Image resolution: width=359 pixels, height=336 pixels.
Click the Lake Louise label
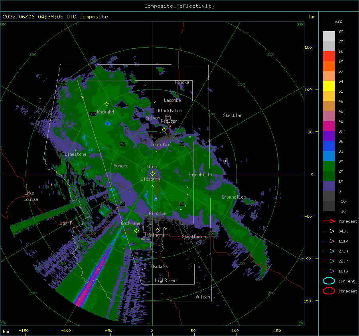(31, 196)
